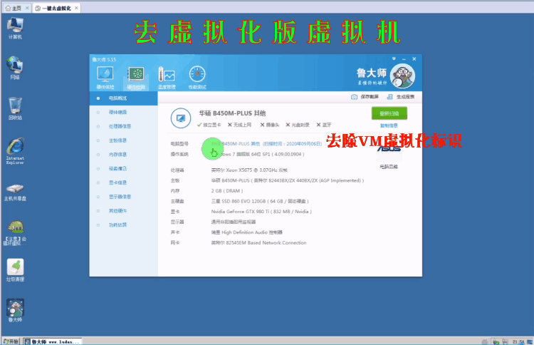Open the 网络 network desktop icon

point(15,68)
